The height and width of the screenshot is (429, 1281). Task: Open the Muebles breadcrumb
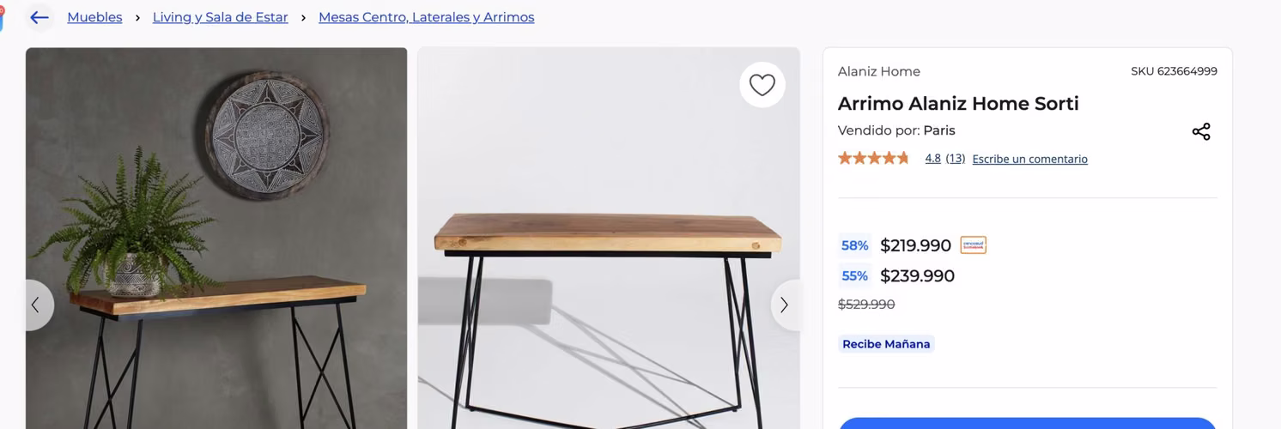(94, 17)
